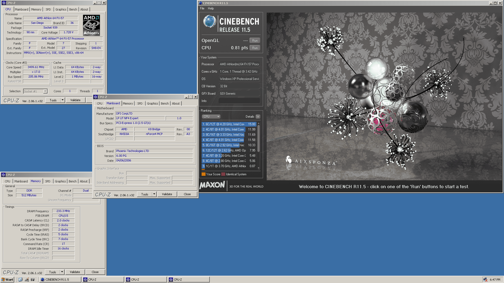Click the ranking list vertical scrollbar thumb

(x=259, y=138)
